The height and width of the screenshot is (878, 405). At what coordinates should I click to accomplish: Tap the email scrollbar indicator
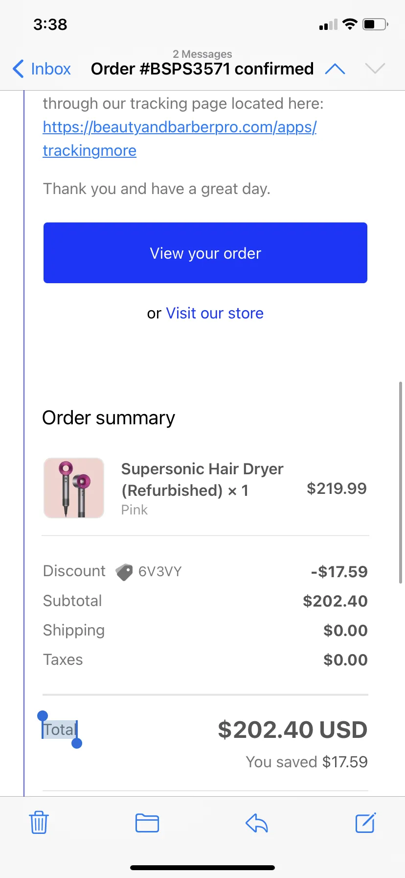coord(401,482)
